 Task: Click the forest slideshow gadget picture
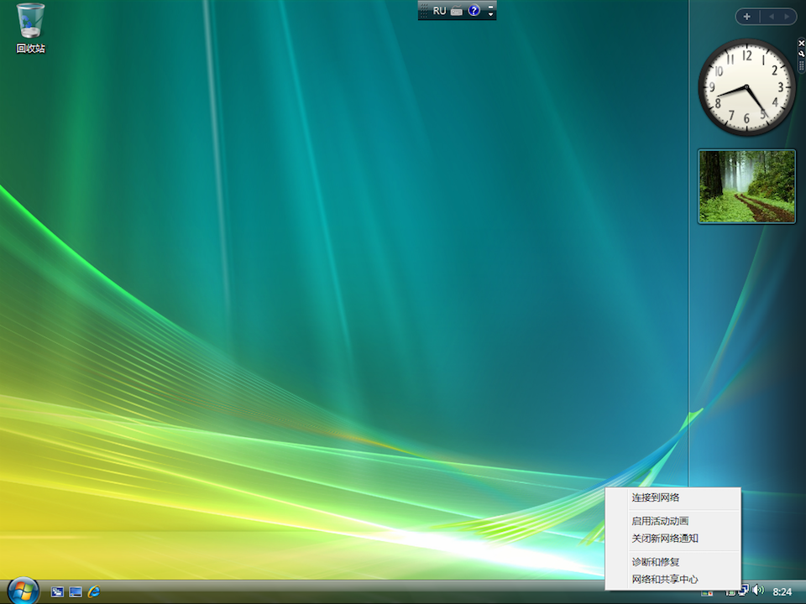coord(747,186)
